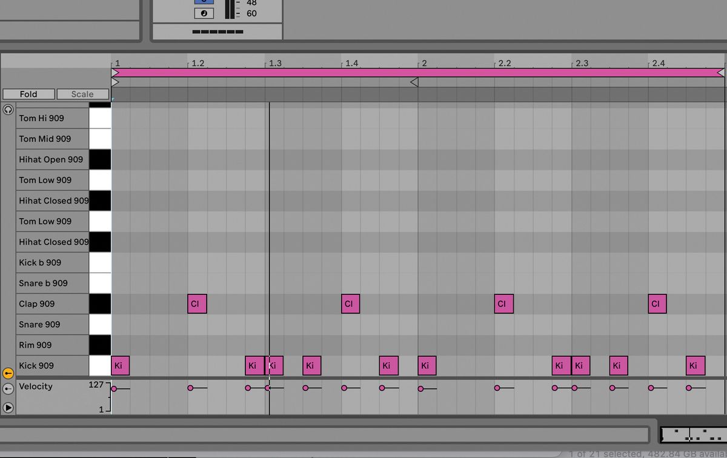Click the half-moon groove icon in the device panel

pyautogui.click(x=203, y=12)
